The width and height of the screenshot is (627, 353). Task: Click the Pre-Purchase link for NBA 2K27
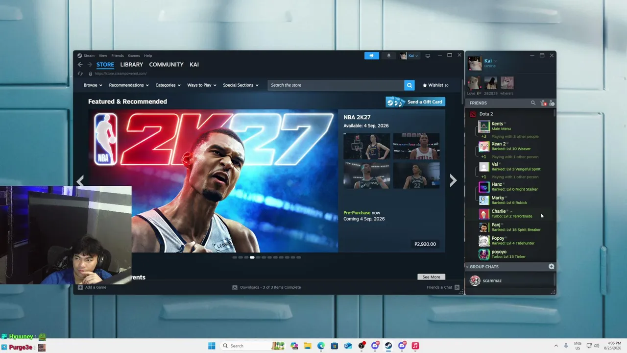357,213
